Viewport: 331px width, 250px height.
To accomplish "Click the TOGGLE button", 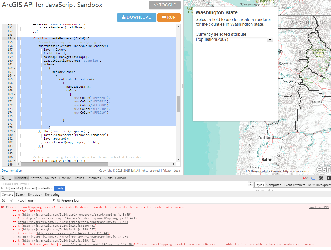I will pos(165,5).
